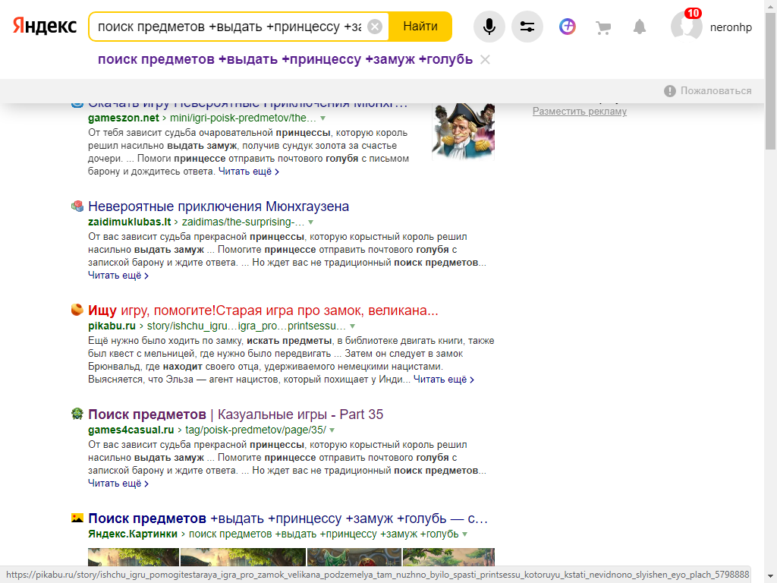Open the shopping cart icon

click(x=603, y=27)
